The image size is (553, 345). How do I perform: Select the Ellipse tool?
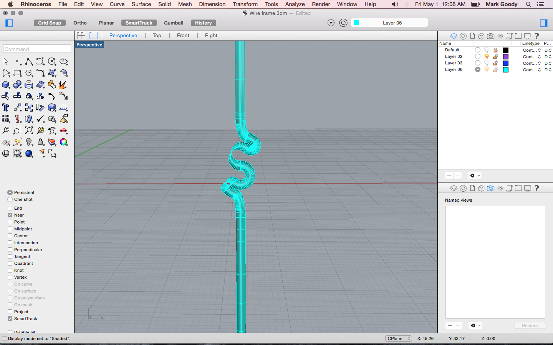63,62
